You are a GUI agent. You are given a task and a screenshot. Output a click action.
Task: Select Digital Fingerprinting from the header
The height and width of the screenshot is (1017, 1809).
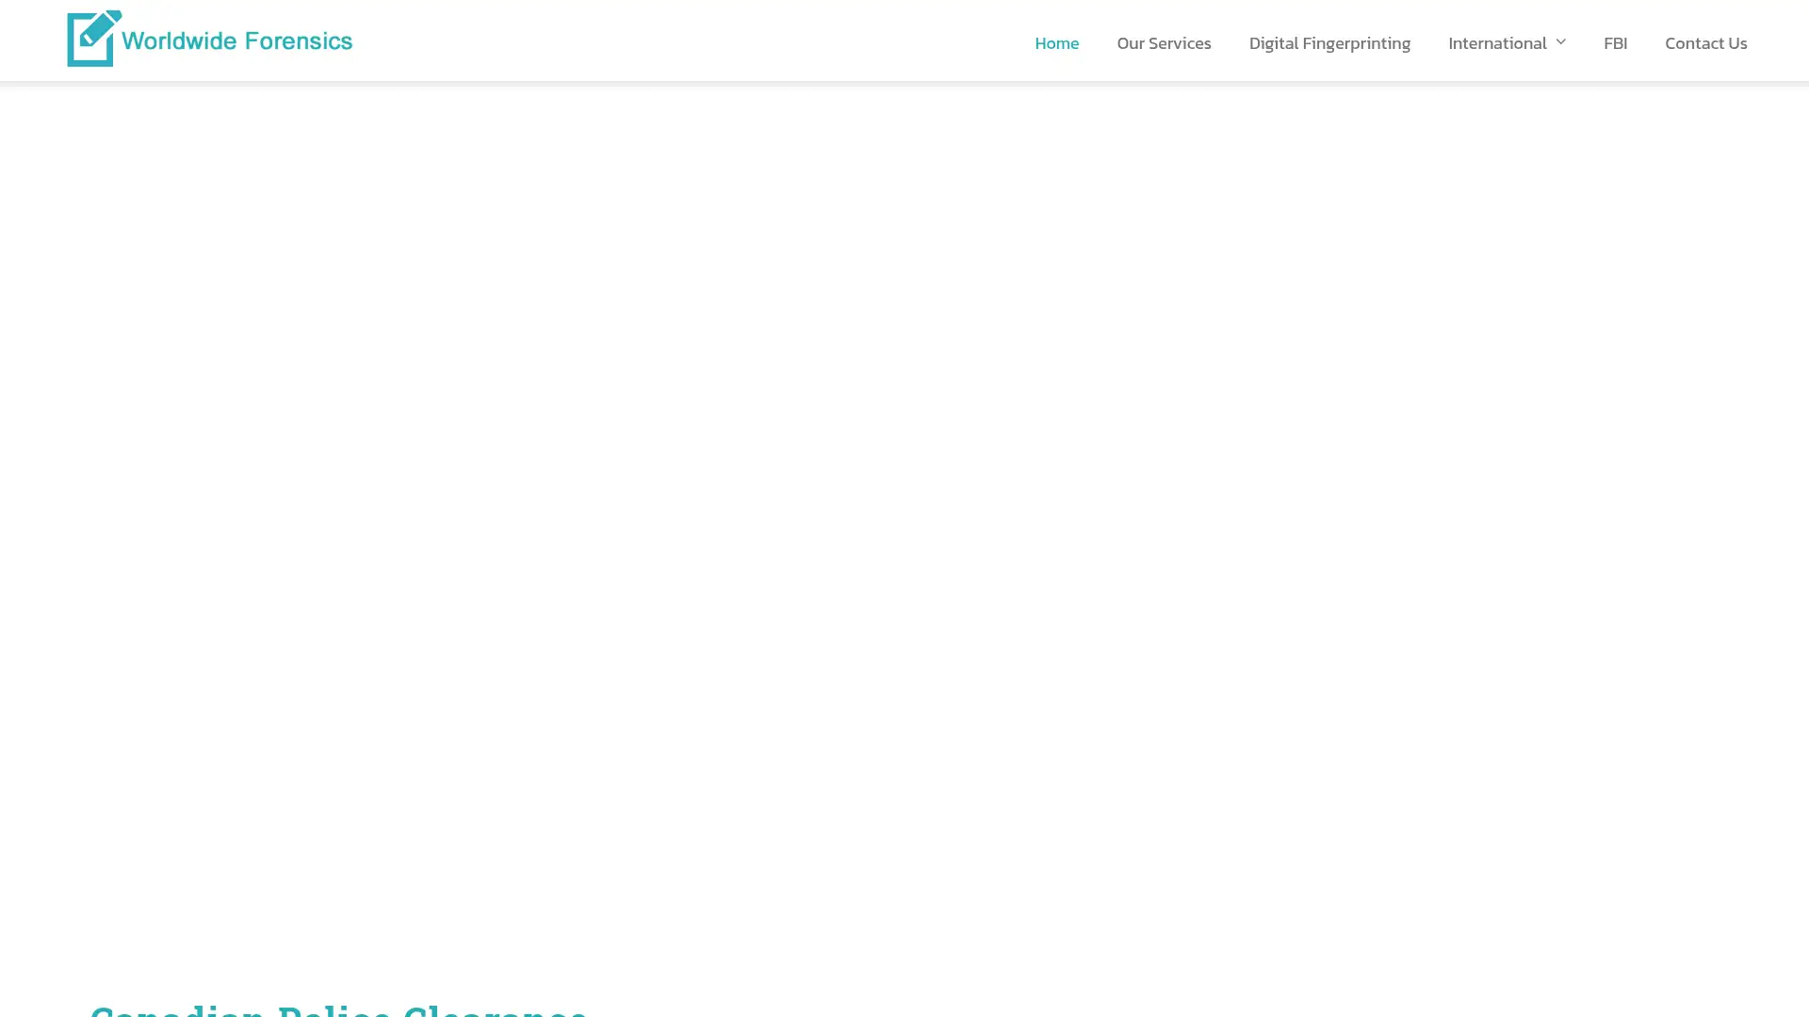click(x=1328, y=42)
